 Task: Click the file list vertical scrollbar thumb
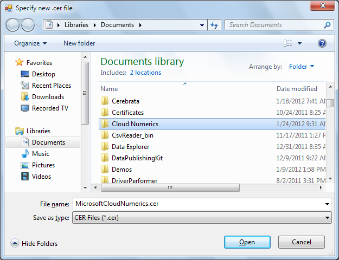[x=330, y=103]
